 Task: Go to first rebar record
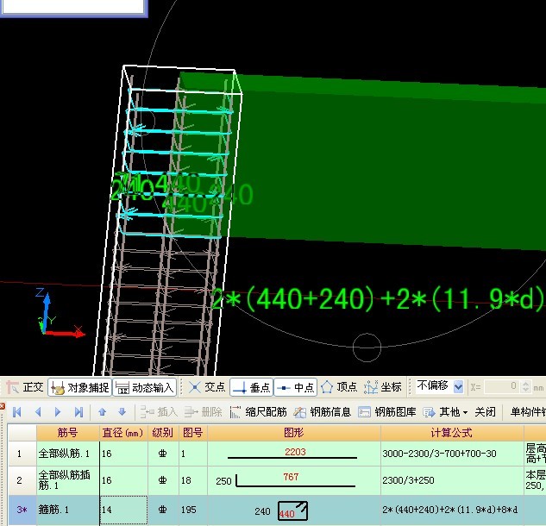pos(16,412)
